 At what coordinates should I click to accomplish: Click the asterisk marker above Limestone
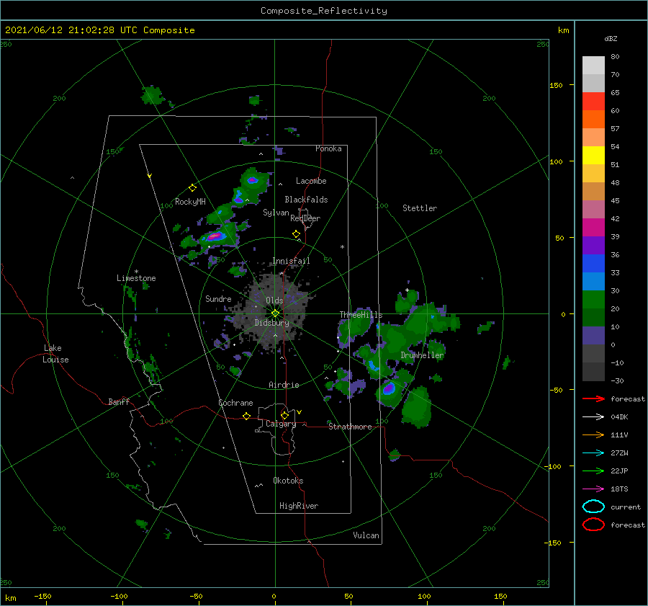pyautogui.click(x=136, y=272)
